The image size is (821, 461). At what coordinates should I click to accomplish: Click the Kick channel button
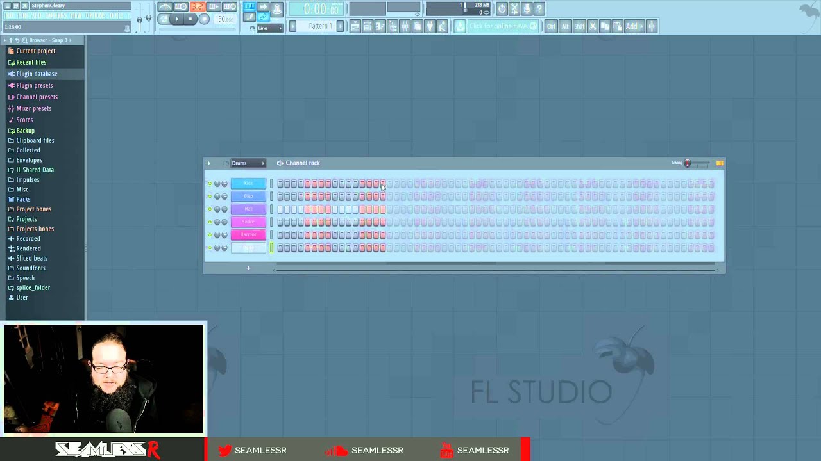coord(248,184)
